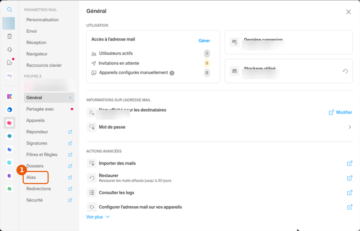Open the pink mail app icon
Image resolution: width=360 pixels, height=231 pixels.
10,123
